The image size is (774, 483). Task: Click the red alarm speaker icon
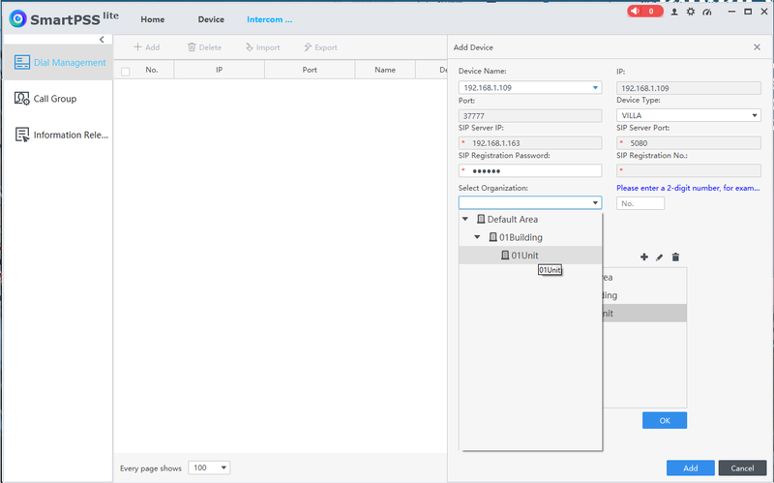(638, 12)
